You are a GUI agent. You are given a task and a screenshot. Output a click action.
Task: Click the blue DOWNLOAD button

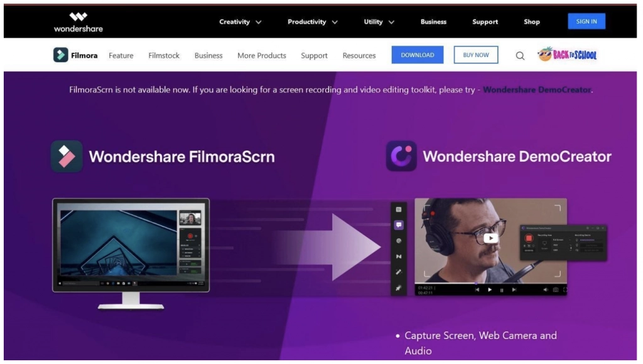[x=418, y=55]
